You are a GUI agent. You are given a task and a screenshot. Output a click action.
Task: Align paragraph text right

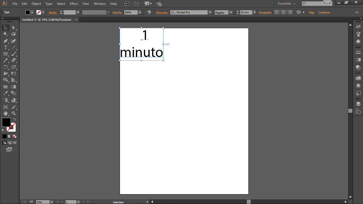[x=290, y=12]
